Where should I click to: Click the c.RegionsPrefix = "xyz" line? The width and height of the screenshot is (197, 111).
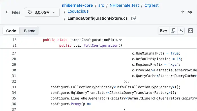pos(156,65)
